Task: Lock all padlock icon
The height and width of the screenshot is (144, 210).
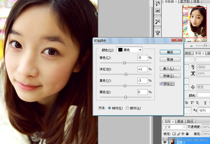Action: click(187, 134)
